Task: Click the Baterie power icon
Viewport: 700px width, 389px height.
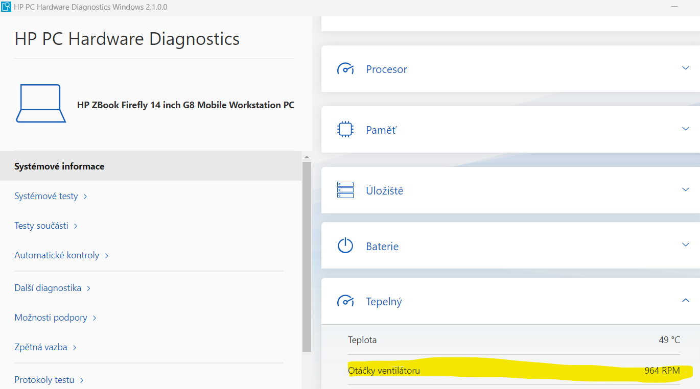Action: pos(345,246)
